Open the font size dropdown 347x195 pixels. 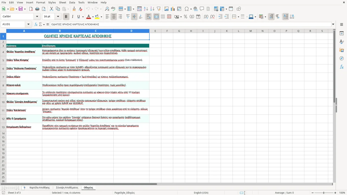(58, 17)
